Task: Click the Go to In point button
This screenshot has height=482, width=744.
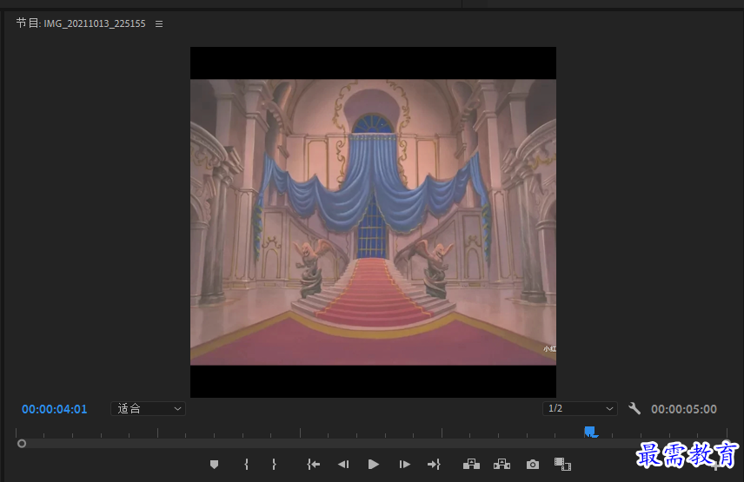Action: 313,465
